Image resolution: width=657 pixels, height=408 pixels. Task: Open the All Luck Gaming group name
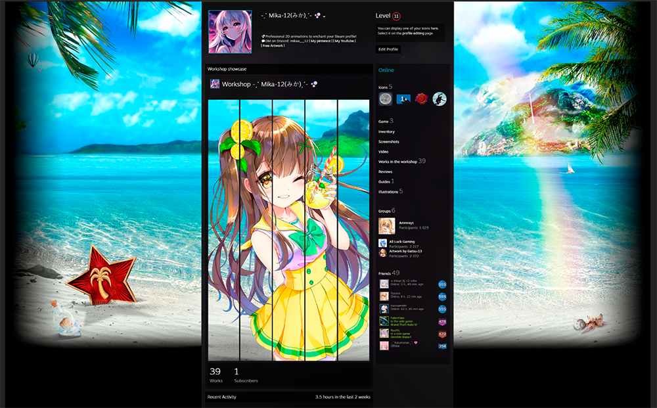402,242
